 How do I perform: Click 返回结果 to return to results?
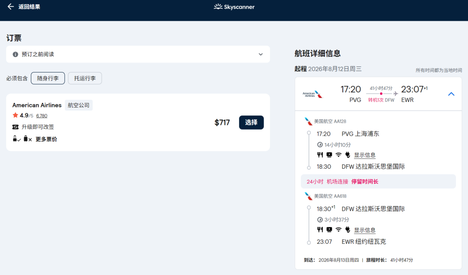tap(29, 7)
